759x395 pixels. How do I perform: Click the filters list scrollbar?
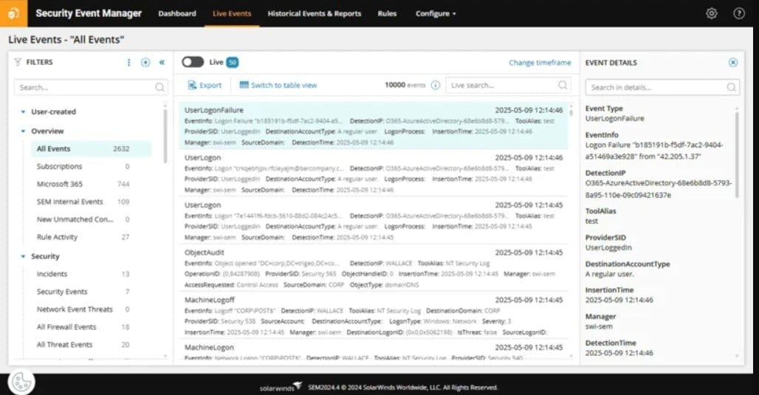point(165,137)
